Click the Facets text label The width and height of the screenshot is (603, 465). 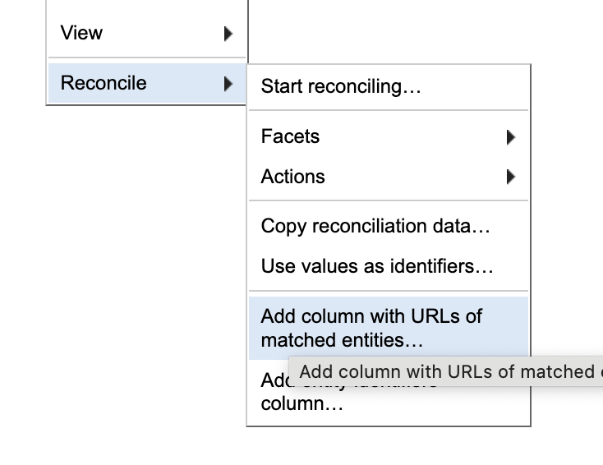click(290, 136)
